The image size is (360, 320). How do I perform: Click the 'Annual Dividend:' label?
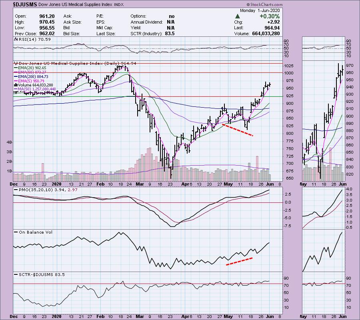(146, 22)
